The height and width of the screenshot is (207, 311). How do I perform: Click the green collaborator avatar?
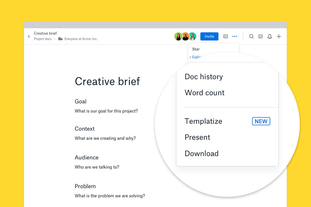[178, 36]
